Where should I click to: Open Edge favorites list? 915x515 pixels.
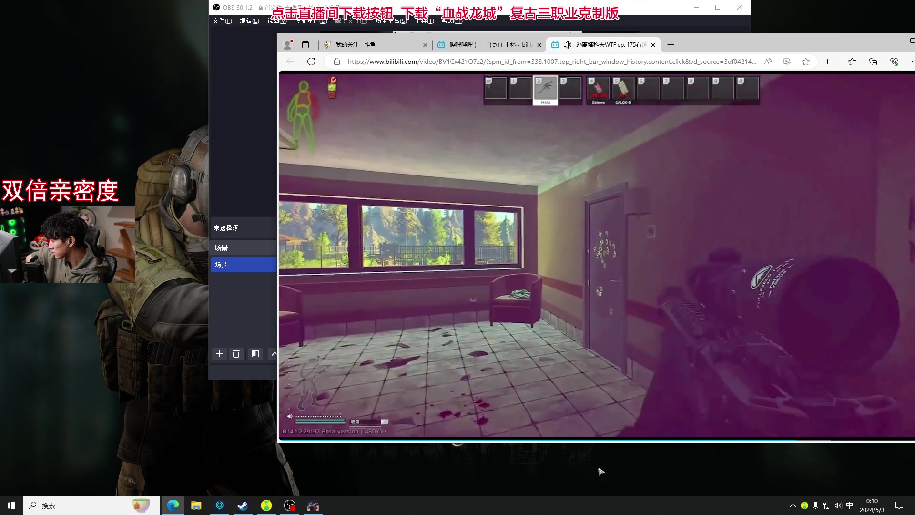pyautogui.click(x=852, y=62)
